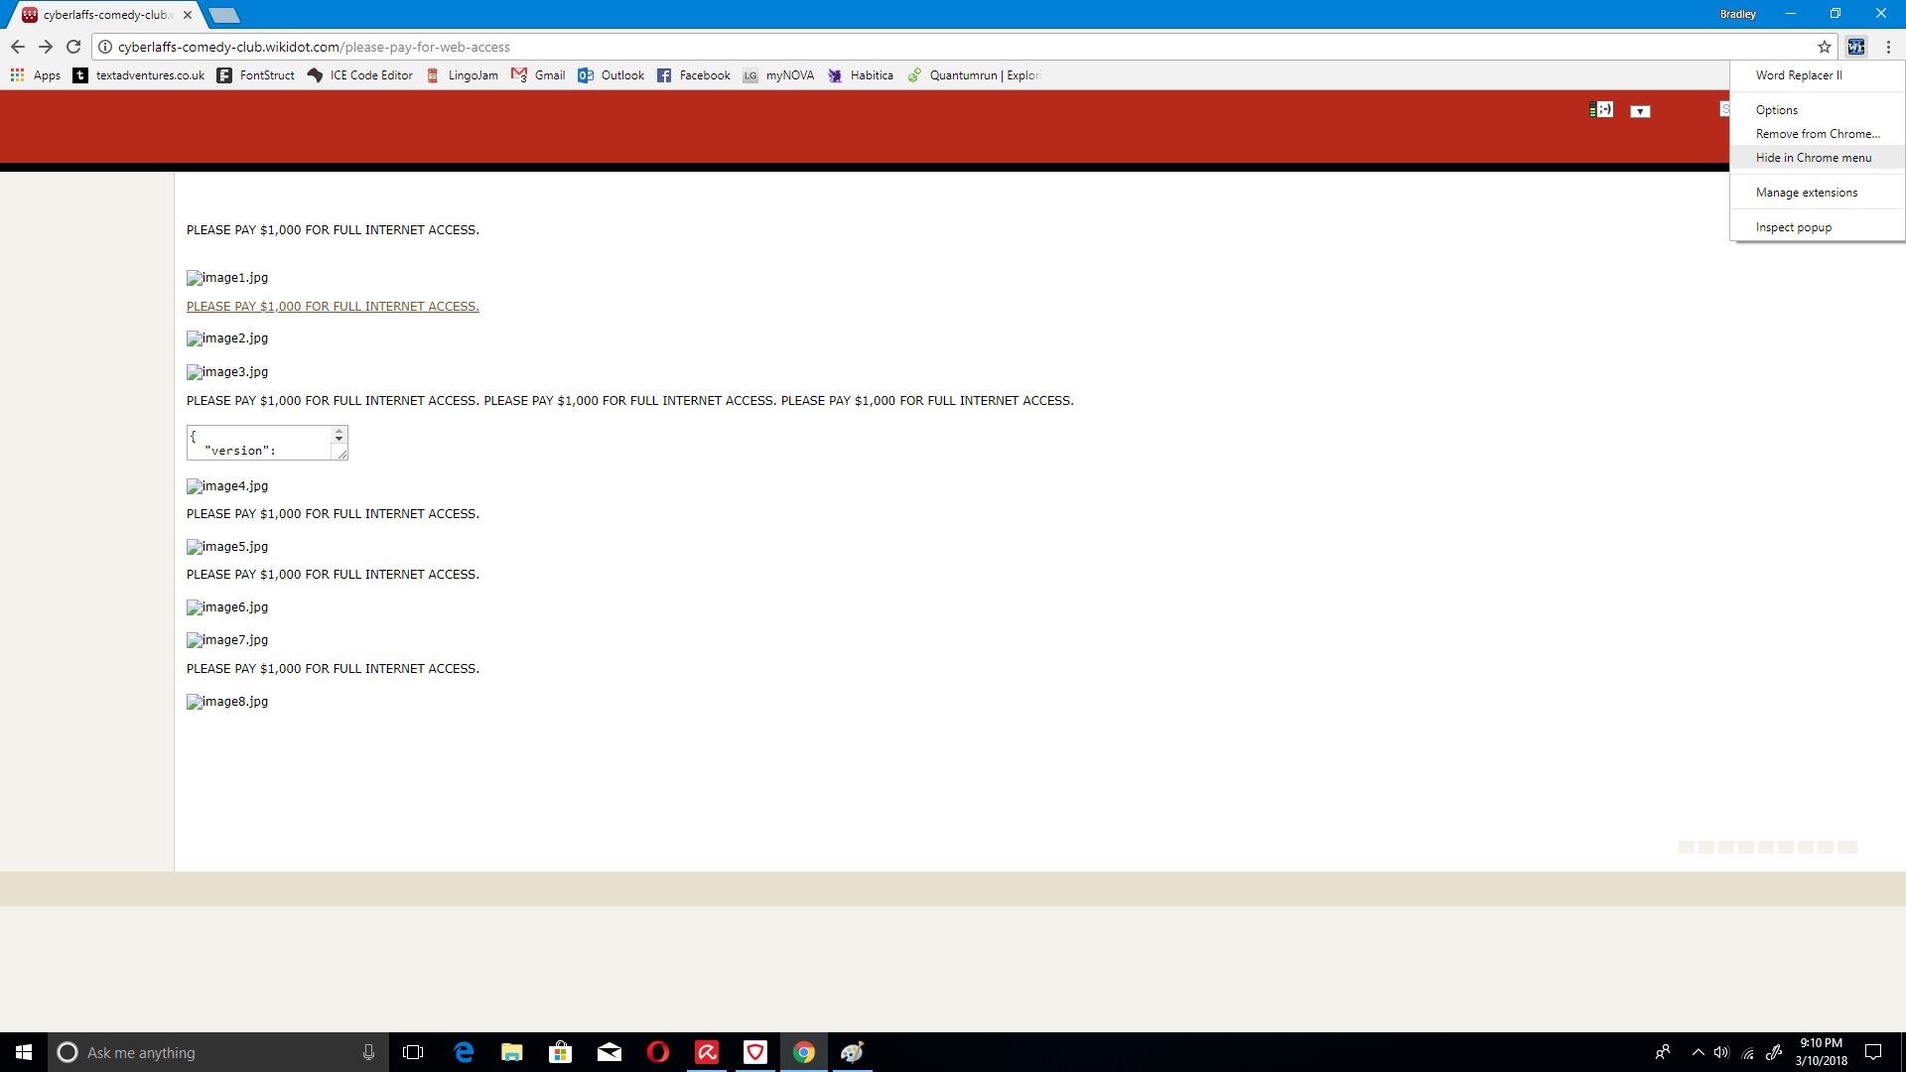
Task: Click the Word Replacer II extension icon
Action: [x=1855, y=47]
